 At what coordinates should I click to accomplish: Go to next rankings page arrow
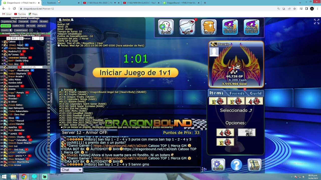(42, 38)
